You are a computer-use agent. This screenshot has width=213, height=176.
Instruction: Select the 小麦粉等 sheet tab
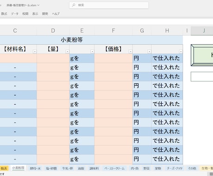point(18,168)
